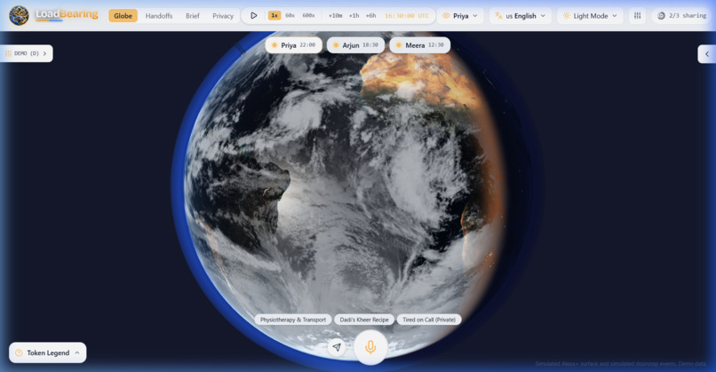Expand the right side panel chevron
This screenshot has width=716, height=372.
pos(707,54)
